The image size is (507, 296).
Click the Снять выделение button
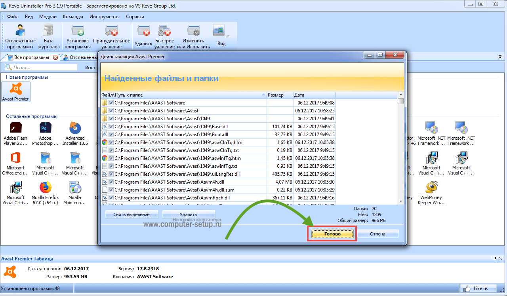coord(131,214)
